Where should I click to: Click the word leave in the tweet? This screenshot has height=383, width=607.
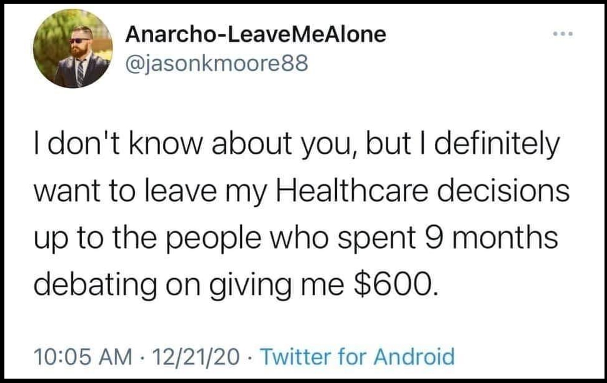(x=180, y=191)
